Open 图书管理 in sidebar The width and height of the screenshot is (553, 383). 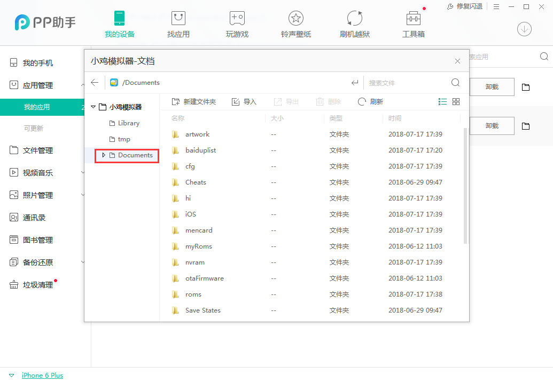[x=38, y=240]
